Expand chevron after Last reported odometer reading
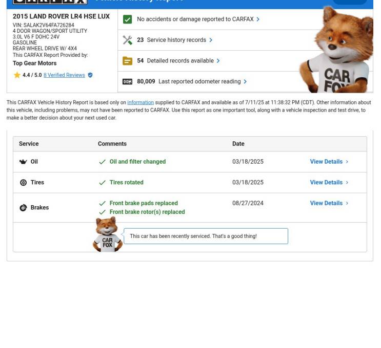 click(245, 81)
